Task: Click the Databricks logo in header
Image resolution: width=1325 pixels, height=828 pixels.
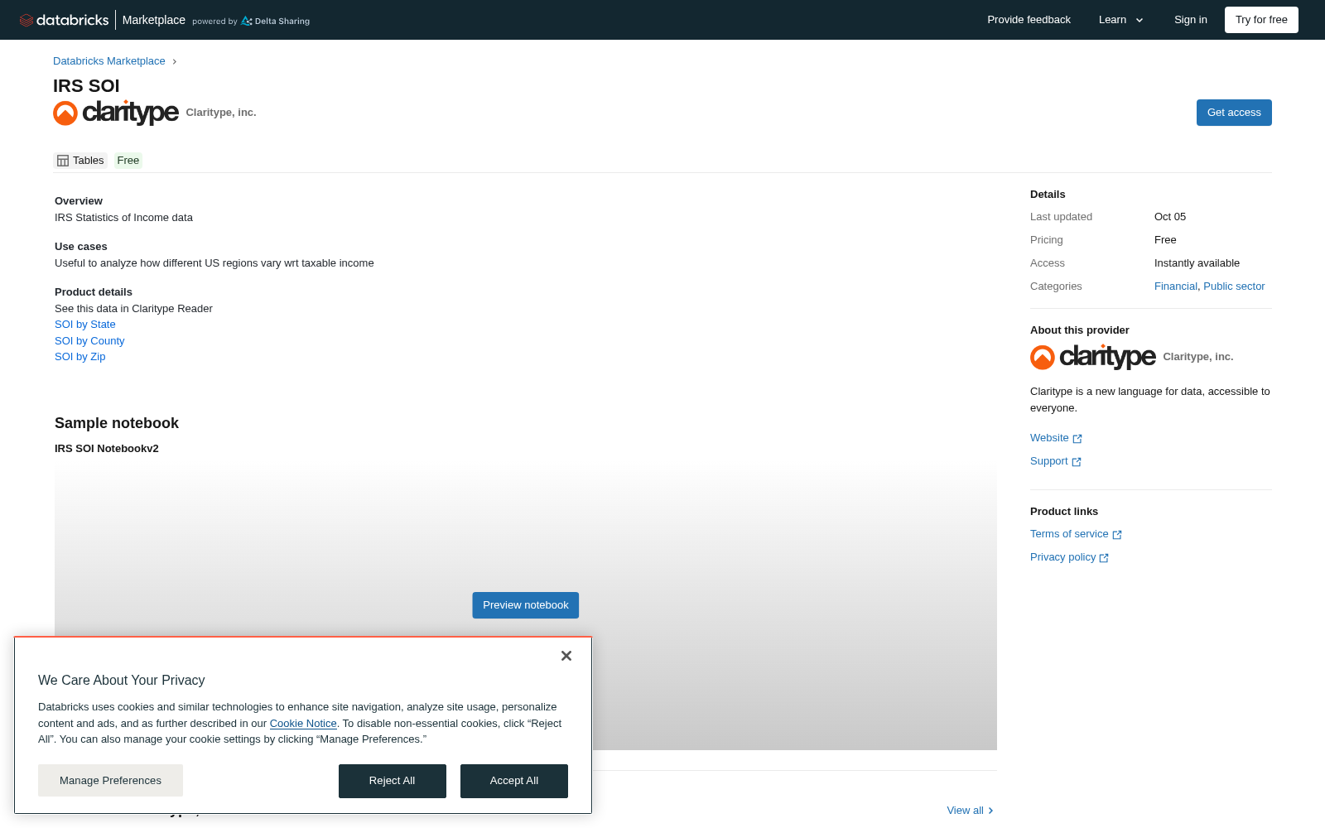Action: click(x=64, y=20)
